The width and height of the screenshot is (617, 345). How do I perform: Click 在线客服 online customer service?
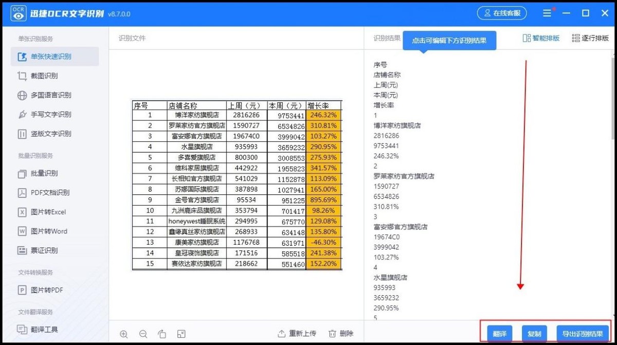click(x=501, y=13)
